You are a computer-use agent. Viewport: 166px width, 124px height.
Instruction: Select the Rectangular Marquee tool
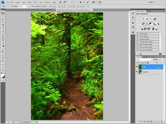coord(3,16)
